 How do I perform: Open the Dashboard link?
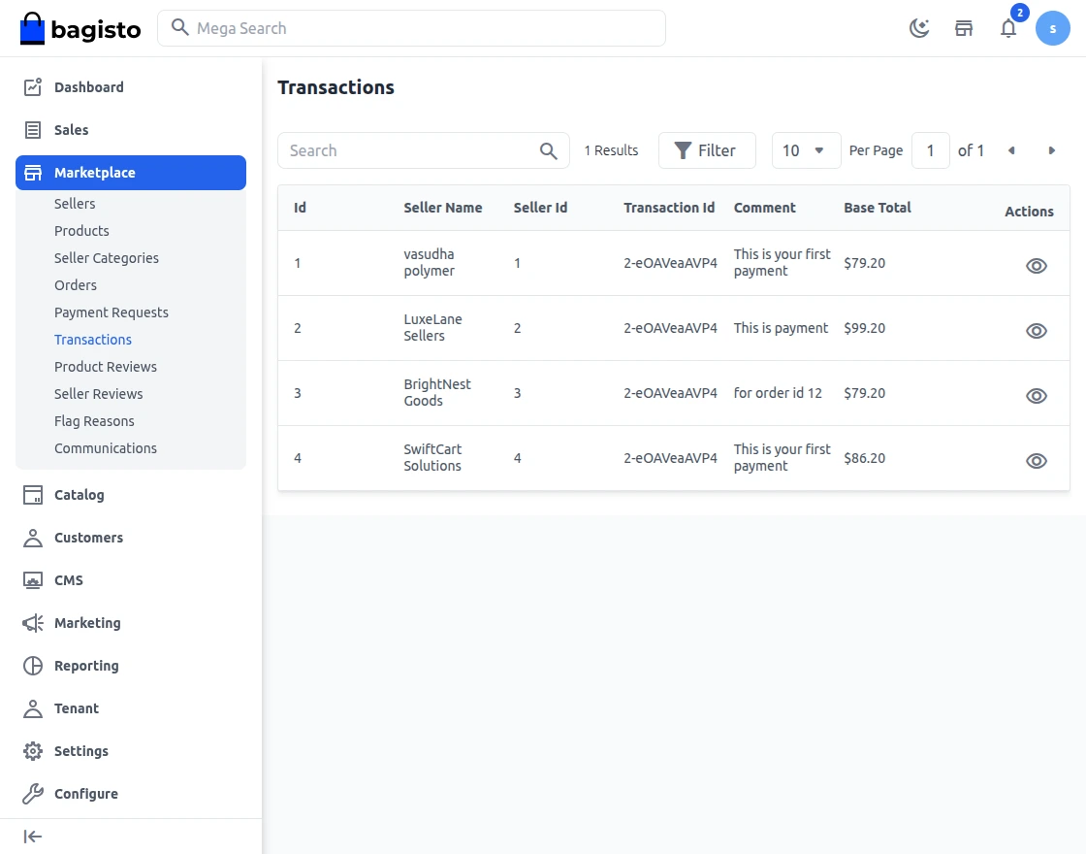point(89,87)
